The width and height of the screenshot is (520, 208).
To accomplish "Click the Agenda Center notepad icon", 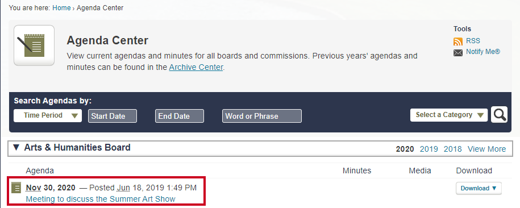I will 34,45.
